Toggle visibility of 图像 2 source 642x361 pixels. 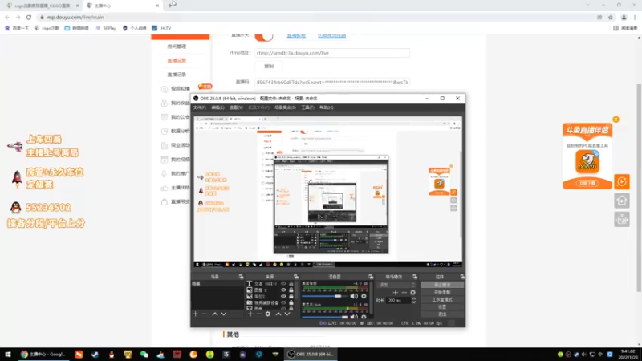pyautogui.click(x=283, y=290)
